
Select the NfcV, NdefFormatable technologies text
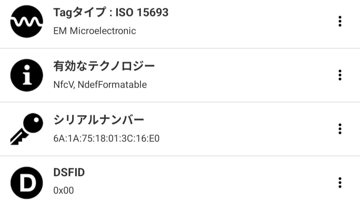click(x=100, y=84)
